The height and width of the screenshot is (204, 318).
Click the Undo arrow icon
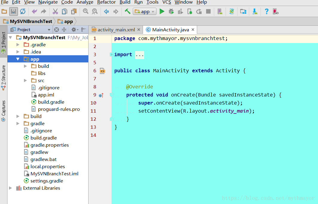pos(34,11)
